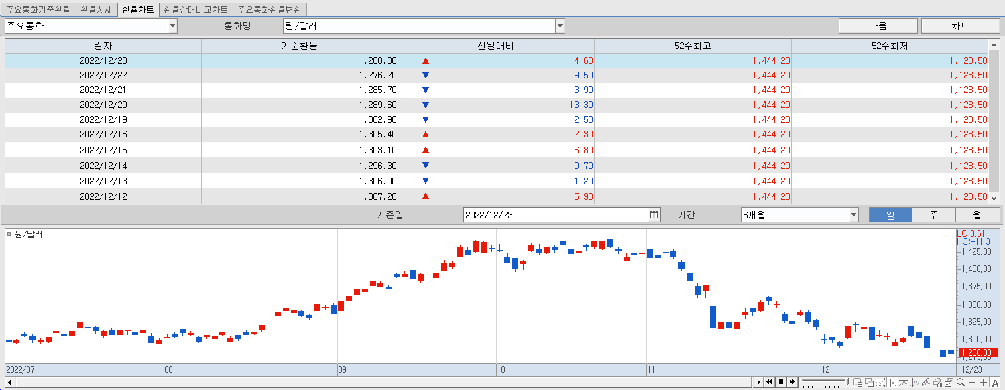Switch to the 주요통화기준환율 tab

tap(38, 10)
